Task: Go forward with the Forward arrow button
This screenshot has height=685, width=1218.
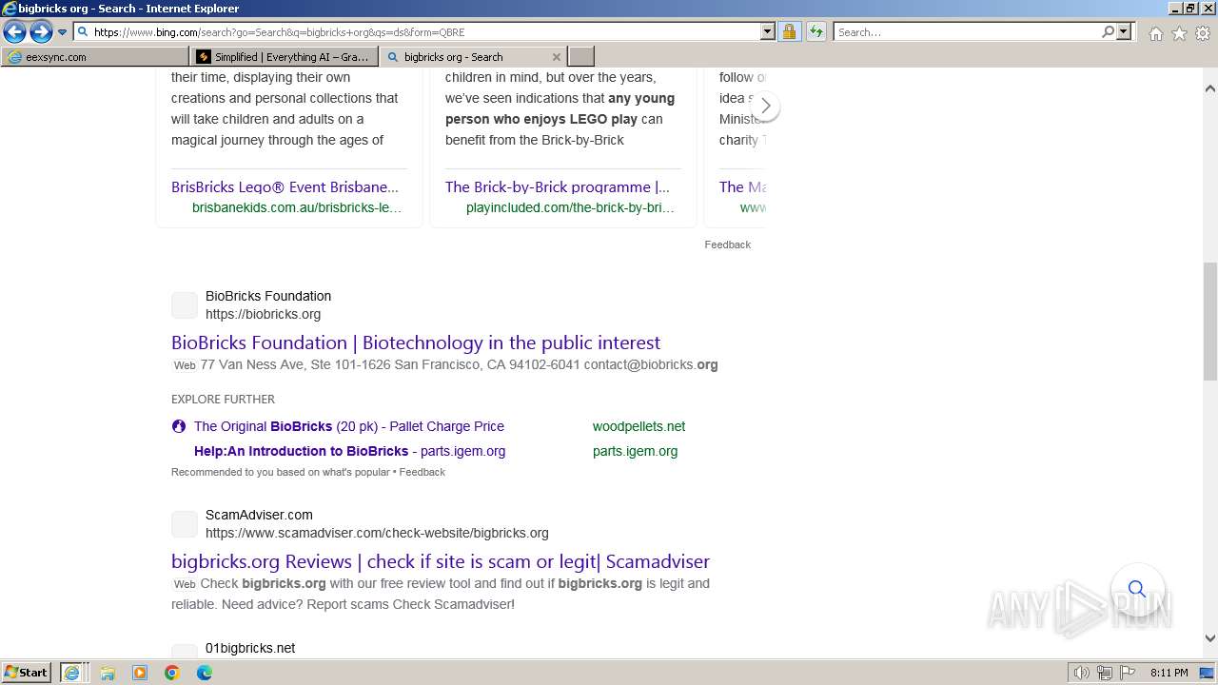Action: coord(41,32)
